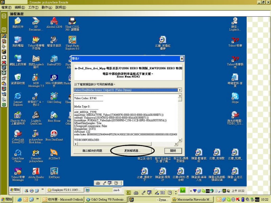
Task: Switch to Macromedia Fireworks taskbar button
Action: coord(192,200)
